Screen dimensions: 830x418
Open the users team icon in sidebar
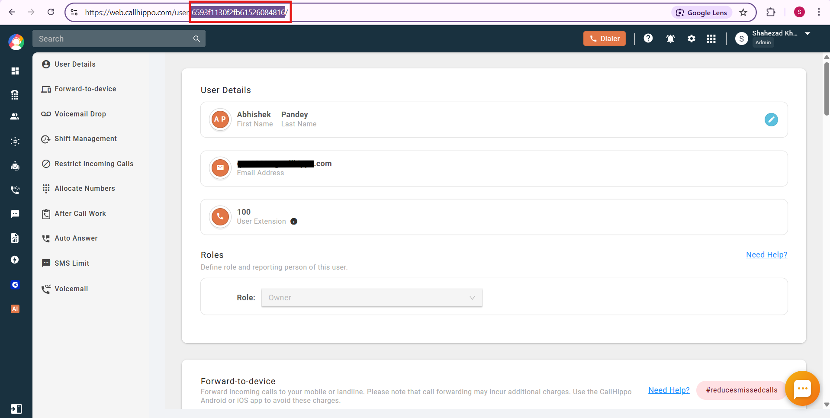(15, 116)
